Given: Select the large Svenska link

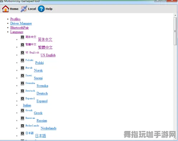Looking at the screenshot, I should (42, 86).
